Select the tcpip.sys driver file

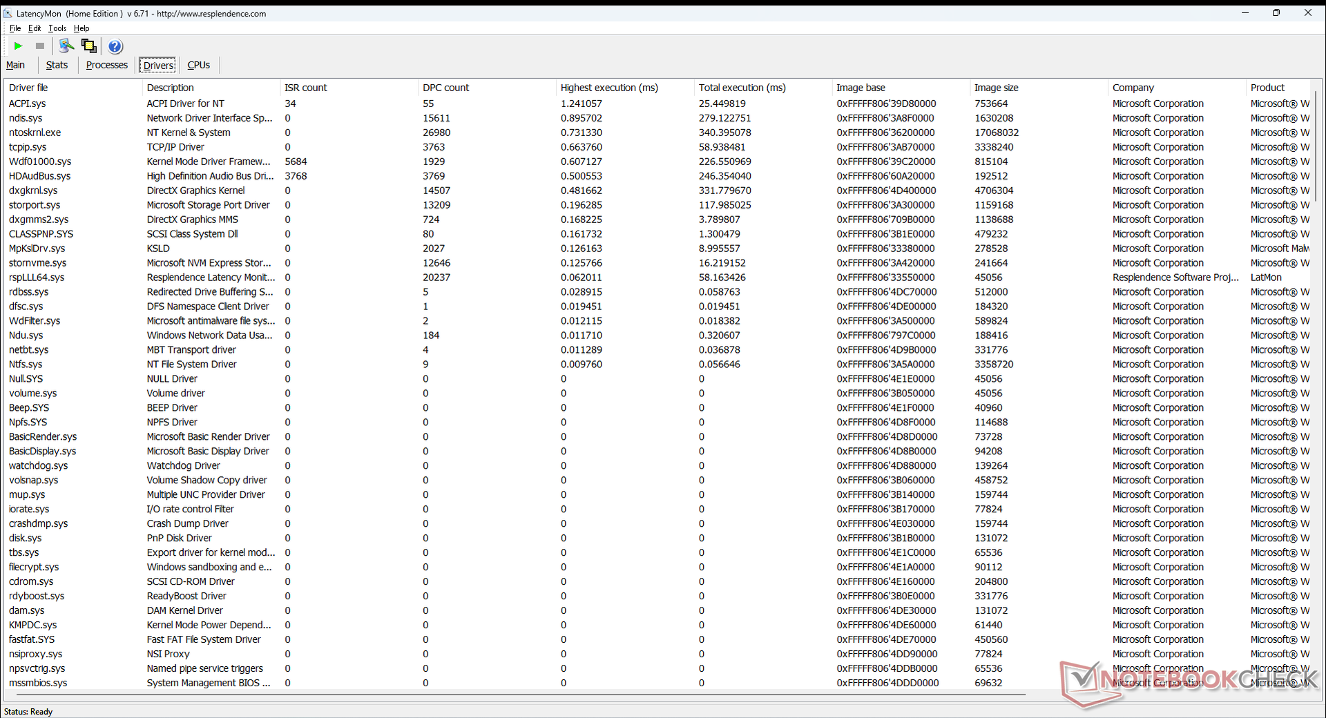coord(28,147)
